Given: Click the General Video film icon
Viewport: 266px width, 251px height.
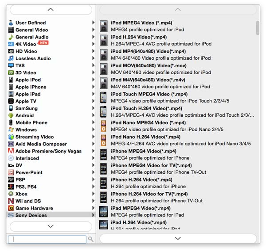Looking at the screenshot, I should point(11,30).
